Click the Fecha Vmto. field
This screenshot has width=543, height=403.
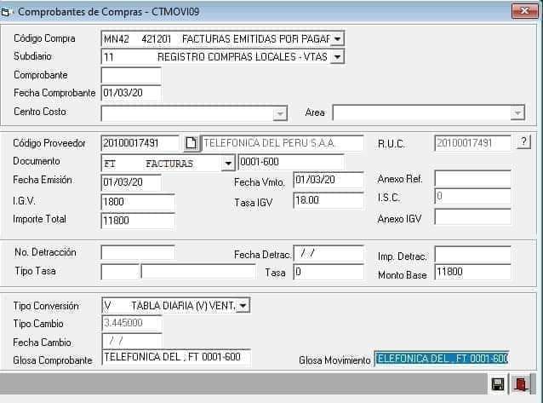[329, 180]
